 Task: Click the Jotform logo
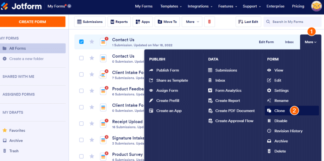click(x=21, y=6)
